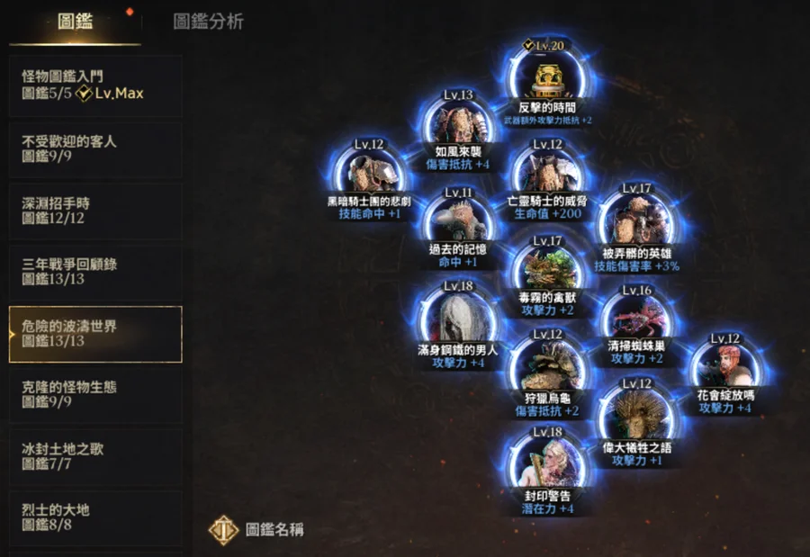Select the 亡靈騎士的威脅 monster node
Viewport: 810px width, 557px height.
coord(547,173)
